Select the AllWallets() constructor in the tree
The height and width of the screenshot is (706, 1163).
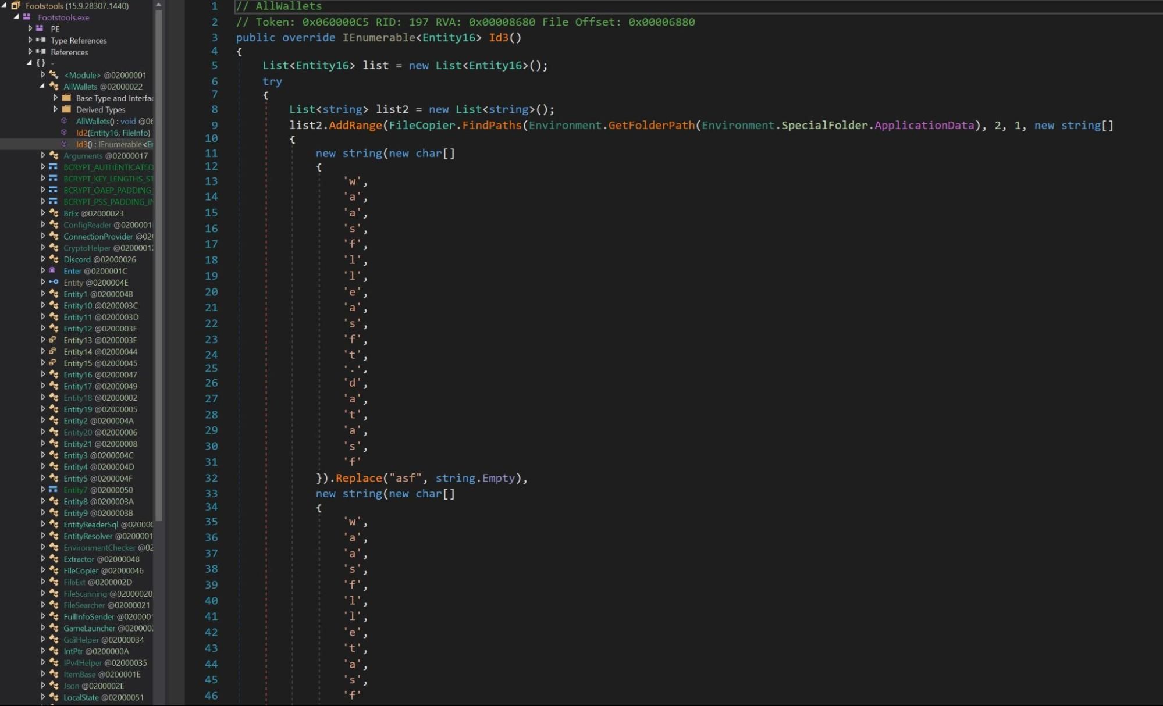94,121
